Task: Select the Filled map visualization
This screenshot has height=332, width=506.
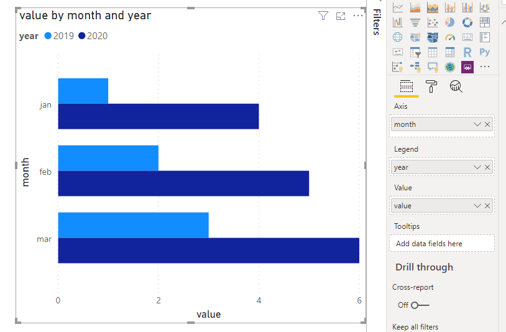Action: point(415,37)
